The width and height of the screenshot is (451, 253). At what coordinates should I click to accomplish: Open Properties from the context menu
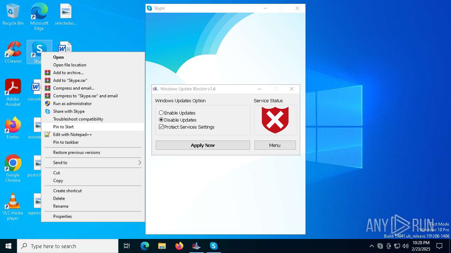tap(93, 216)
